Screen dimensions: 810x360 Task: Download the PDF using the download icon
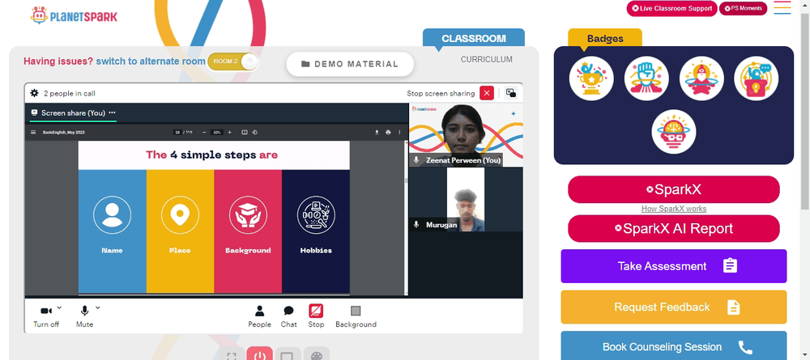(377, 133)
